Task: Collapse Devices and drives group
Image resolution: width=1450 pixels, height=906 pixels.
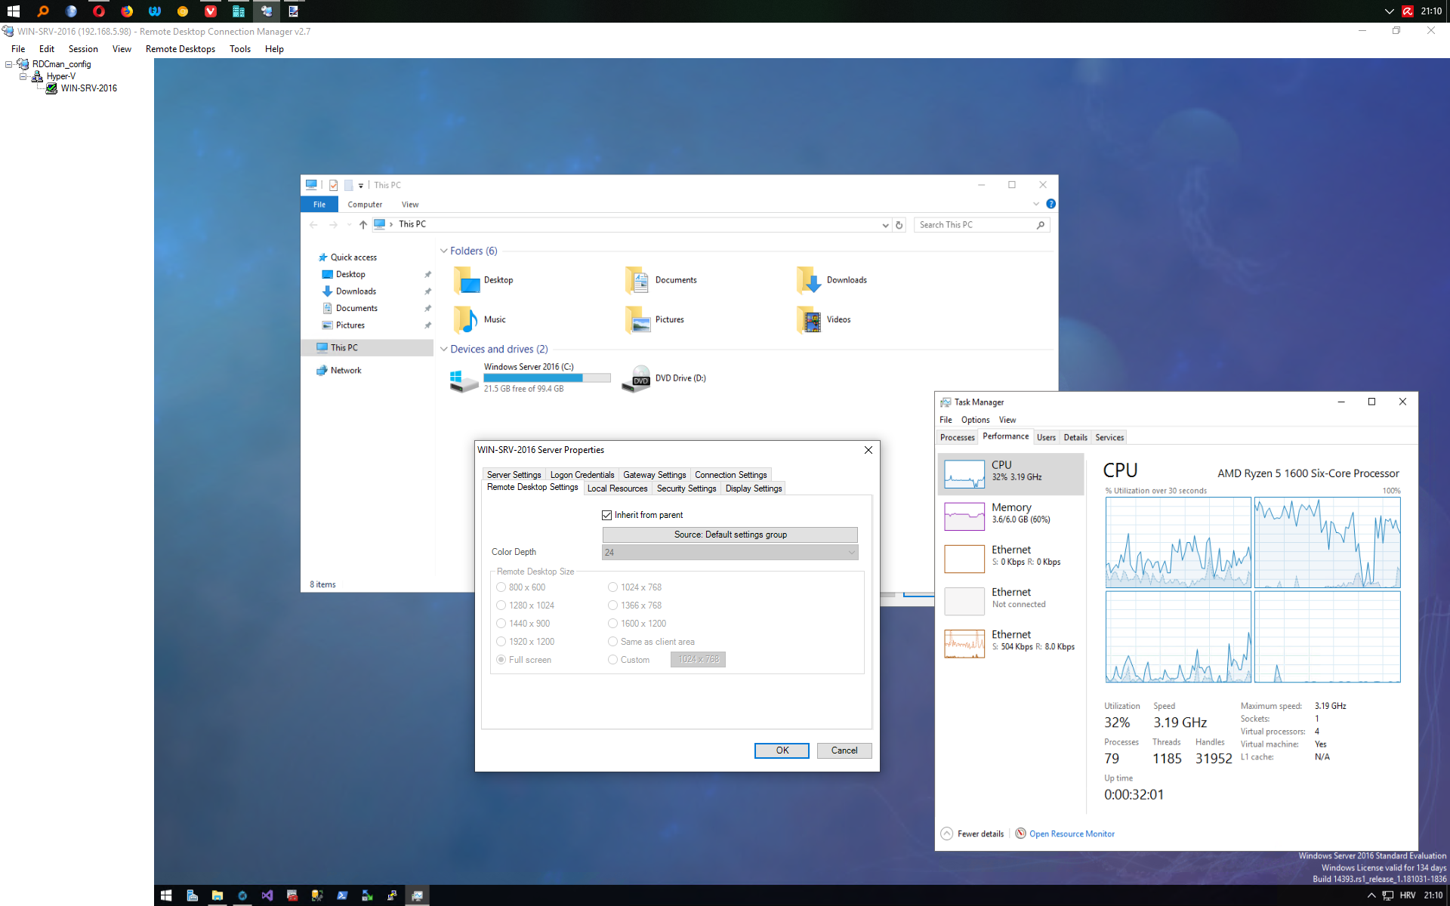Action: [444, 349]
